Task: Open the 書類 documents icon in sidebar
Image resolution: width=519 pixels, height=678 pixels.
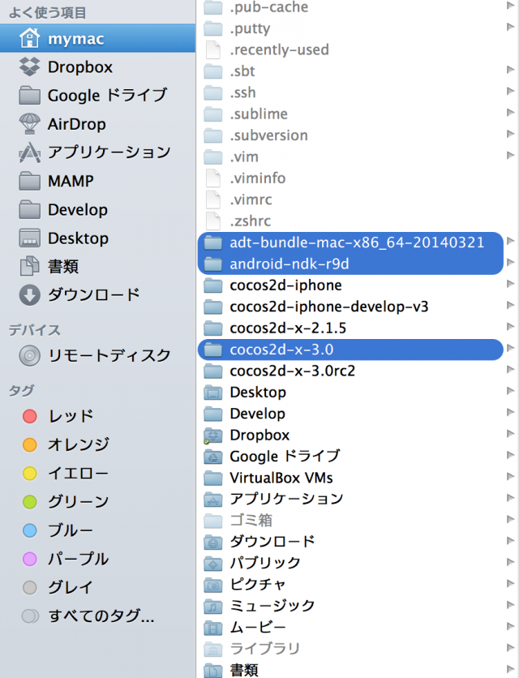Action: tap(29, 266)
